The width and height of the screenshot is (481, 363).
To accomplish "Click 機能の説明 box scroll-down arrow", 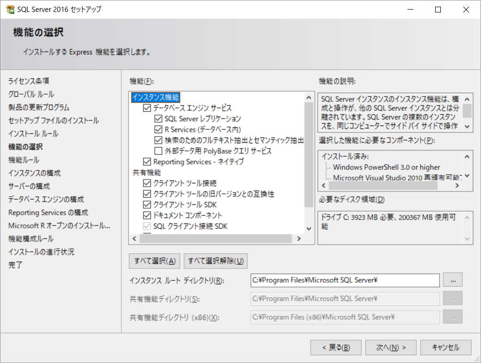I will click(467, 127).
